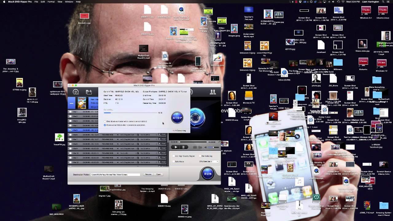Viewport: 393px width, 221px height.
Task: Open the View menu
Action: click(x=60, y=2)
